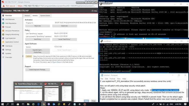Click Cancel "Send Policy" button
189x106 pixels.
tap(64, 39)
